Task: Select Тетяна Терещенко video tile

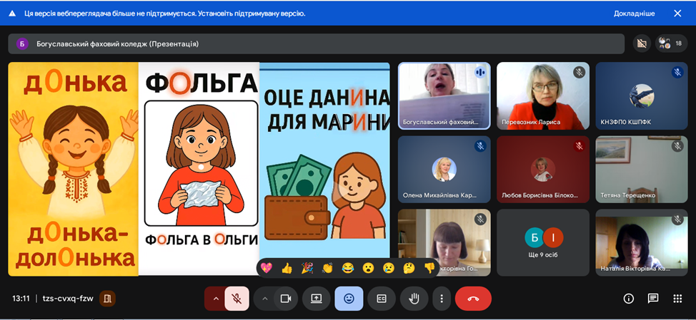Action: point(642,169)
